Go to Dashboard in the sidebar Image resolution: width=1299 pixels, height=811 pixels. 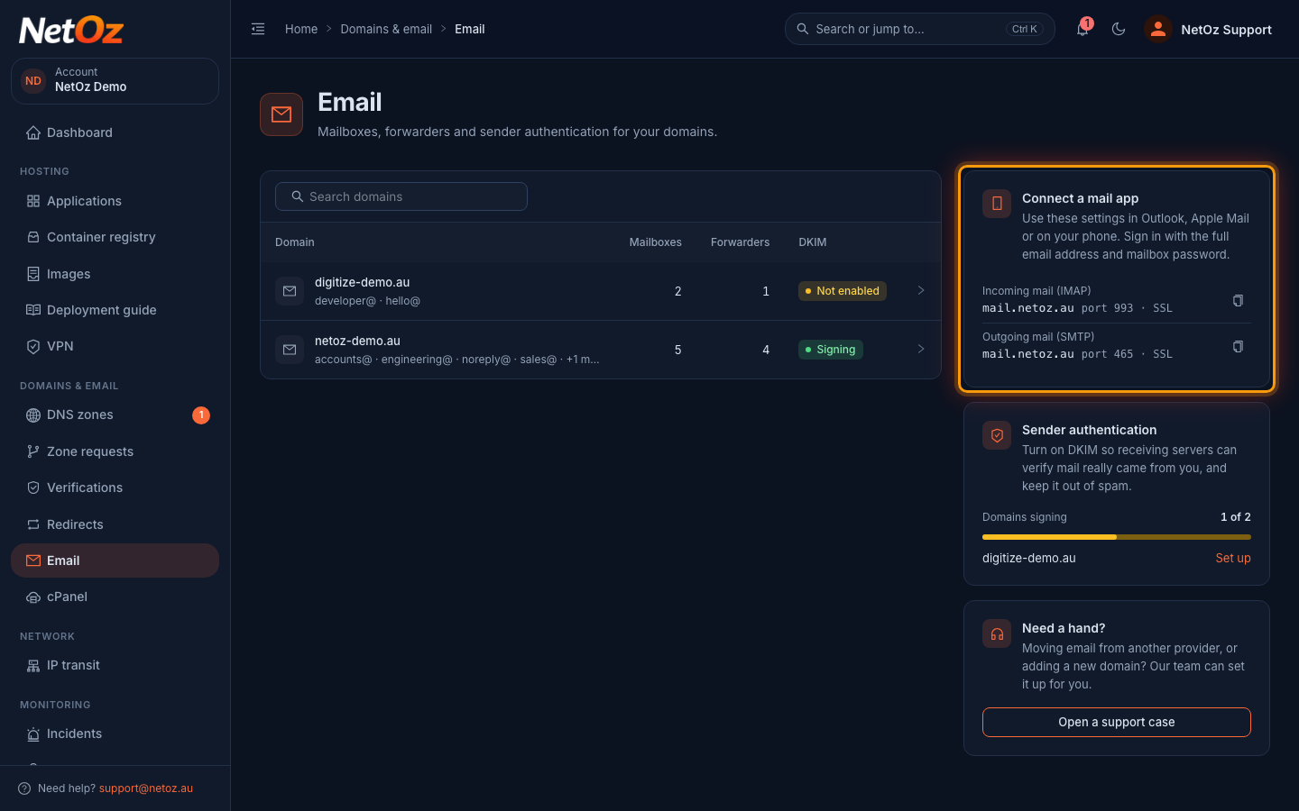(x=115, y=132)
